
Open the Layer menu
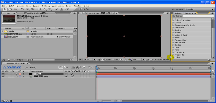pyautogui.click(x=36, y=6)
